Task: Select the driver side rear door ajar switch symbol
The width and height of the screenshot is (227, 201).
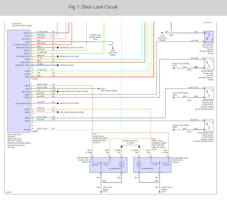Action: tap(209, 93)
